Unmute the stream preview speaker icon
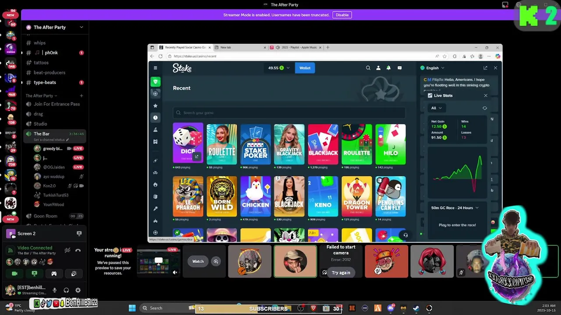Viewport: 561px width, 315px height. pos(175,272)
